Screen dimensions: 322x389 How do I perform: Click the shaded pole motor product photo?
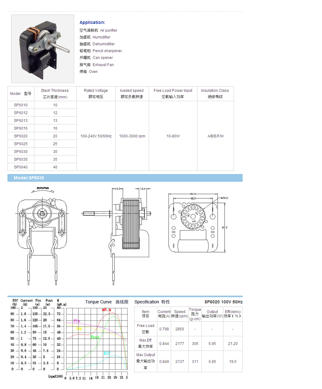pyautogui.click(x=42, y=49)
